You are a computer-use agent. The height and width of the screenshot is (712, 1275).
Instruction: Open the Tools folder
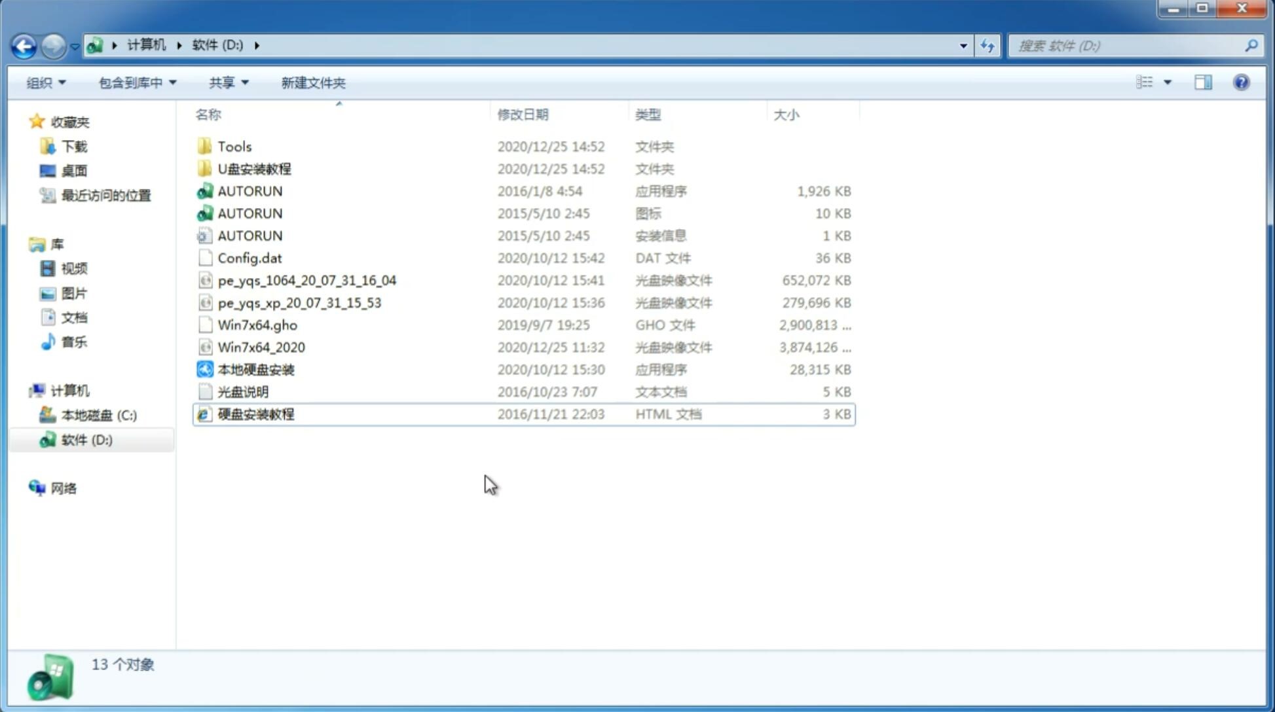[x=234, y=146]
